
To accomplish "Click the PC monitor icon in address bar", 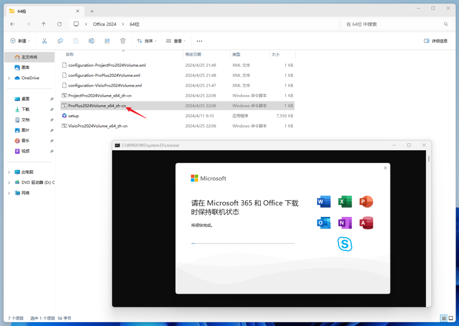I will [76, 24].
